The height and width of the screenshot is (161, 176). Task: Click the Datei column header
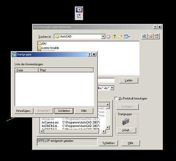pos(27,70)
